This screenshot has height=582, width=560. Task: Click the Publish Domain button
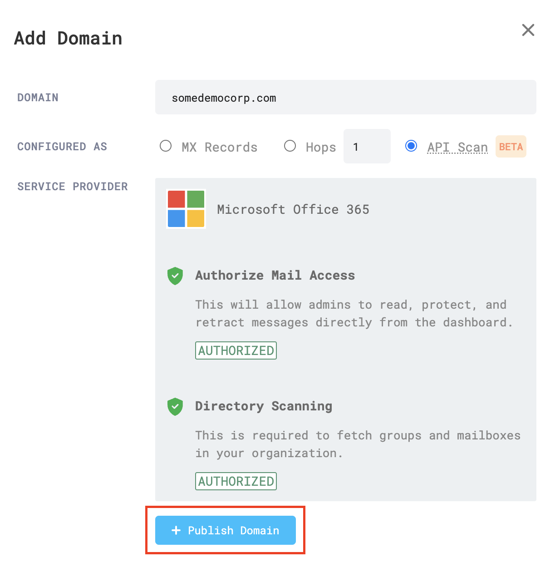click(x=226, y=530)
